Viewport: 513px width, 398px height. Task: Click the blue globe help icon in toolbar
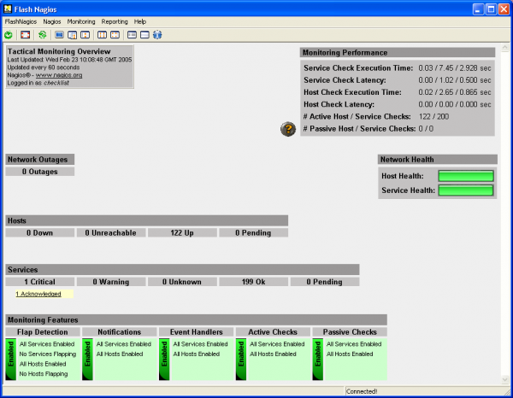coord(157,35)
